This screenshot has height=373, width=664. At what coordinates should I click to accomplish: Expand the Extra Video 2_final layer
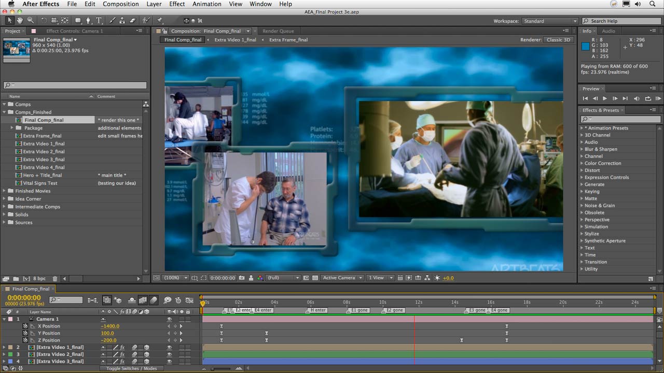pos(4,354)
